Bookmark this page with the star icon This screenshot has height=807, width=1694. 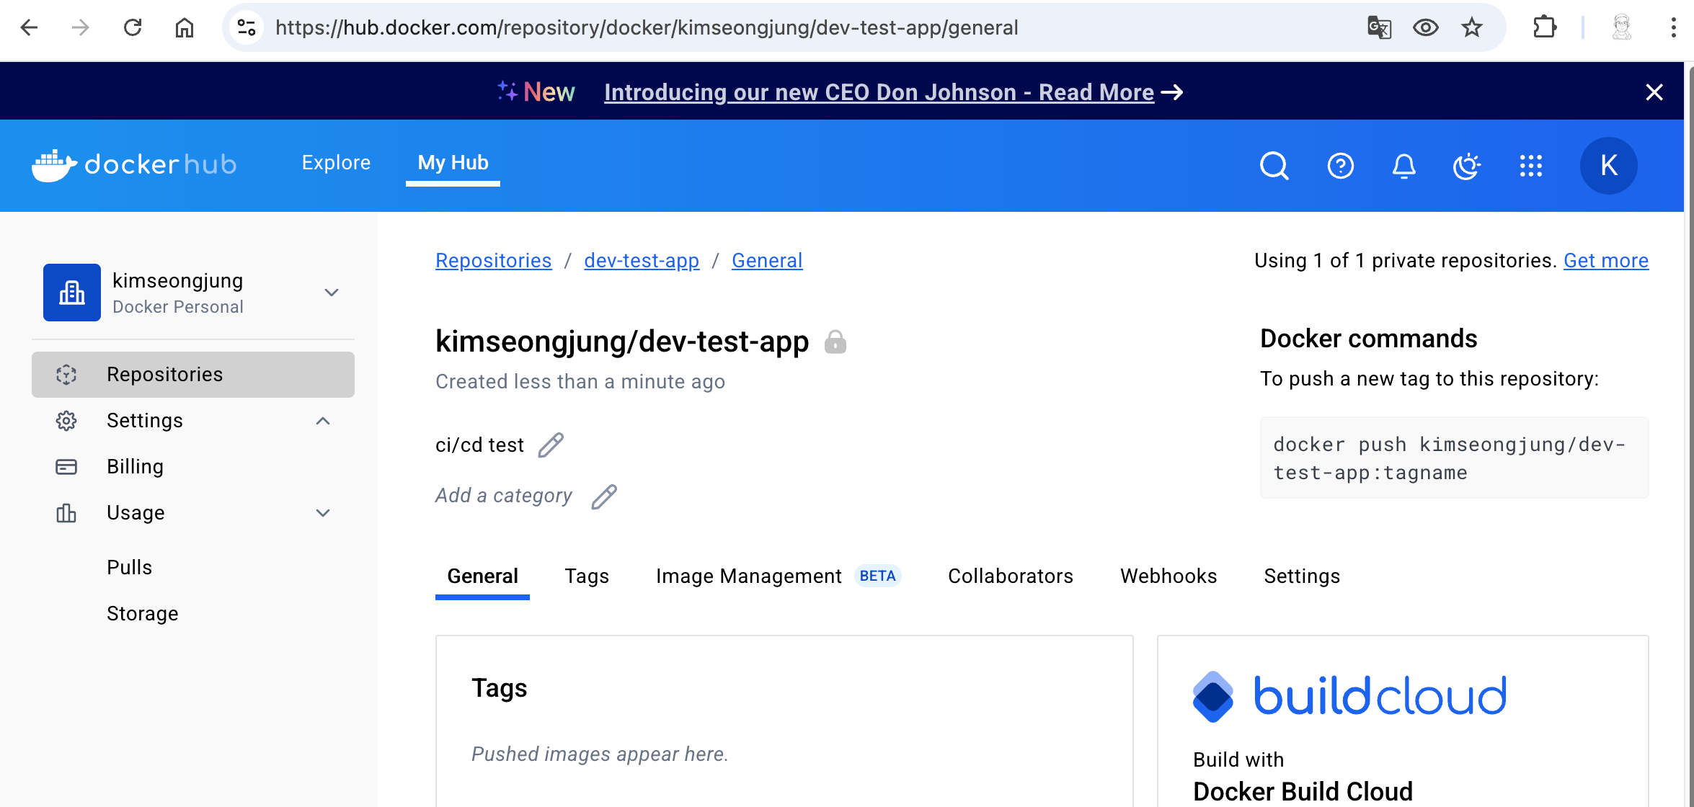1472,28
